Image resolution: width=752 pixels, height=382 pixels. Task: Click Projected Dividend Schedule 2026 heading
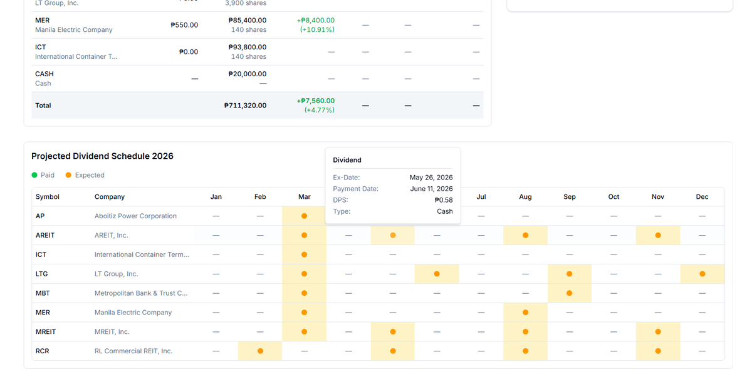(102, 156)
